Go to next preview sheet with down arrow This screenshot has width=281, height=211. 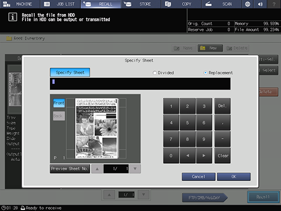(x=135, y=169)
